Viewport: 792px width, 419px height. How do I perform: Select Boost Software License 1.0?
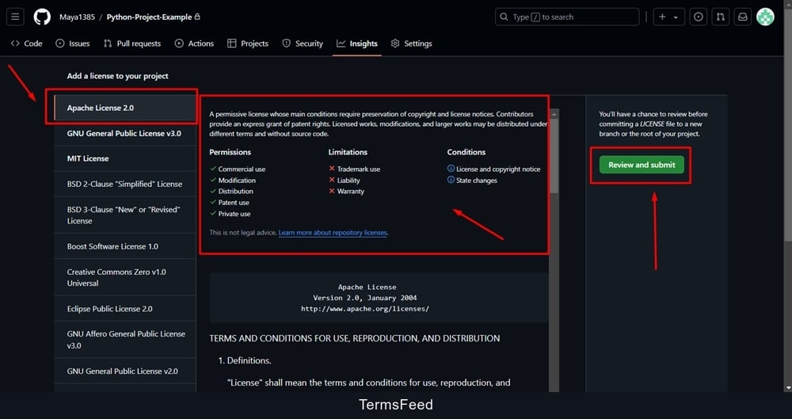112,246
